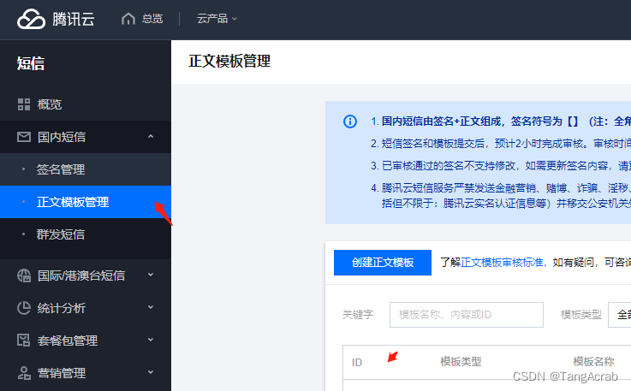Select 正文模板管理 in the sidebar
Screen dimensions: 631x391
86,202
